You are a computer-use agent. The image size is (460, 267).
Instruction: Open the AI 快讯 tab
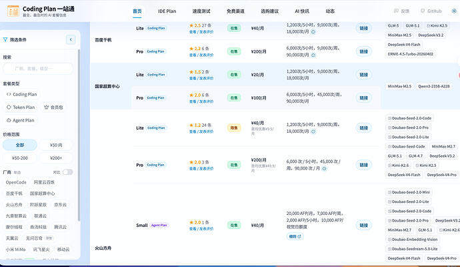(302, 11)
